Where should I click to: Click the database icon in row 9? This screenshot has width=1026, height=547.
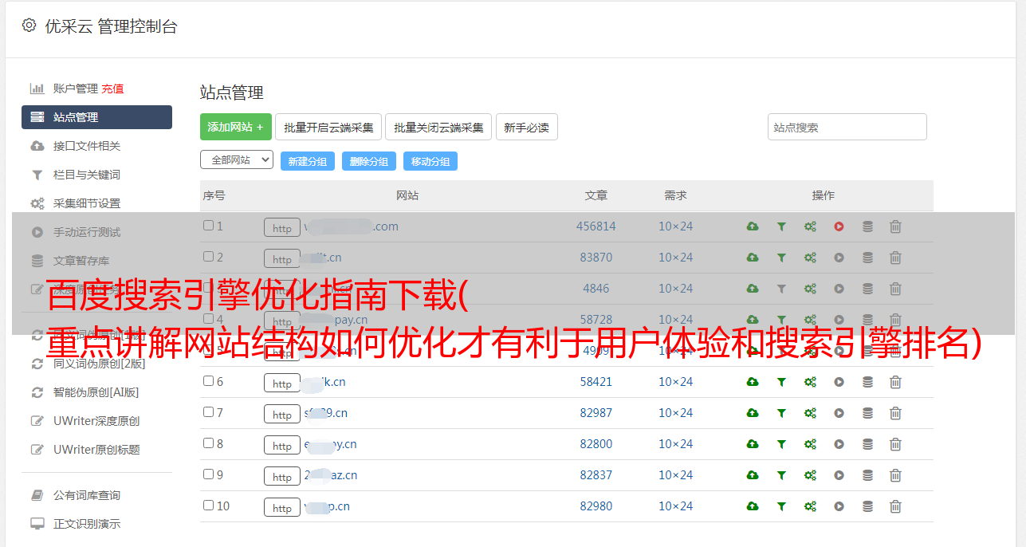click(867, 475)
